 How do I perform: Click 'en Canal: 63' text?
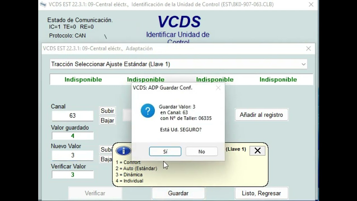coord(174,113)
